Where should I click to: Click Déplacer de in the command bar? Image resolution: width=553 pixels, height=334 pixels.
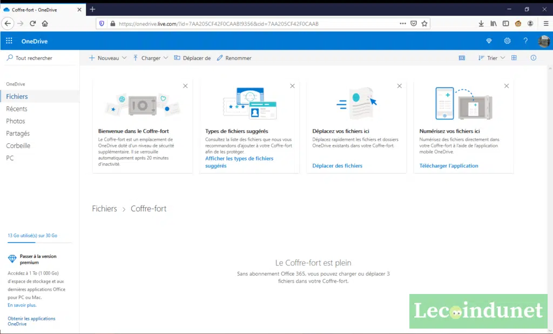192,58
